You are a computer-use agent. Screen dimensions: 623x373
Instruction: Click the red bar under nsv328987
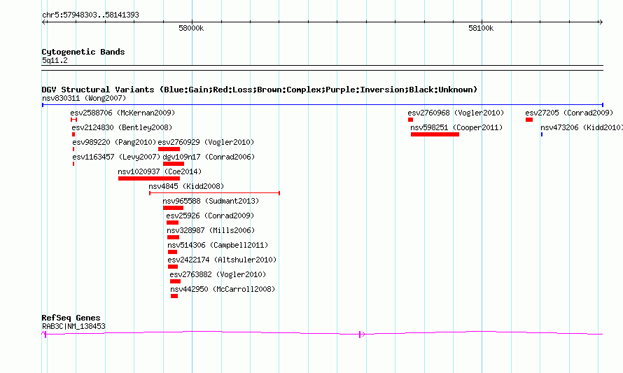point(173,237)
